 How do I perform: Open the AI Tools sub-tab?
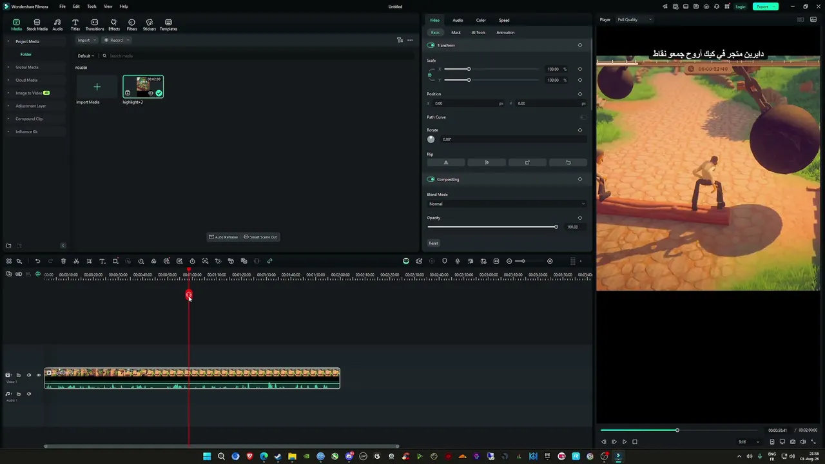(x=478, y=32)
